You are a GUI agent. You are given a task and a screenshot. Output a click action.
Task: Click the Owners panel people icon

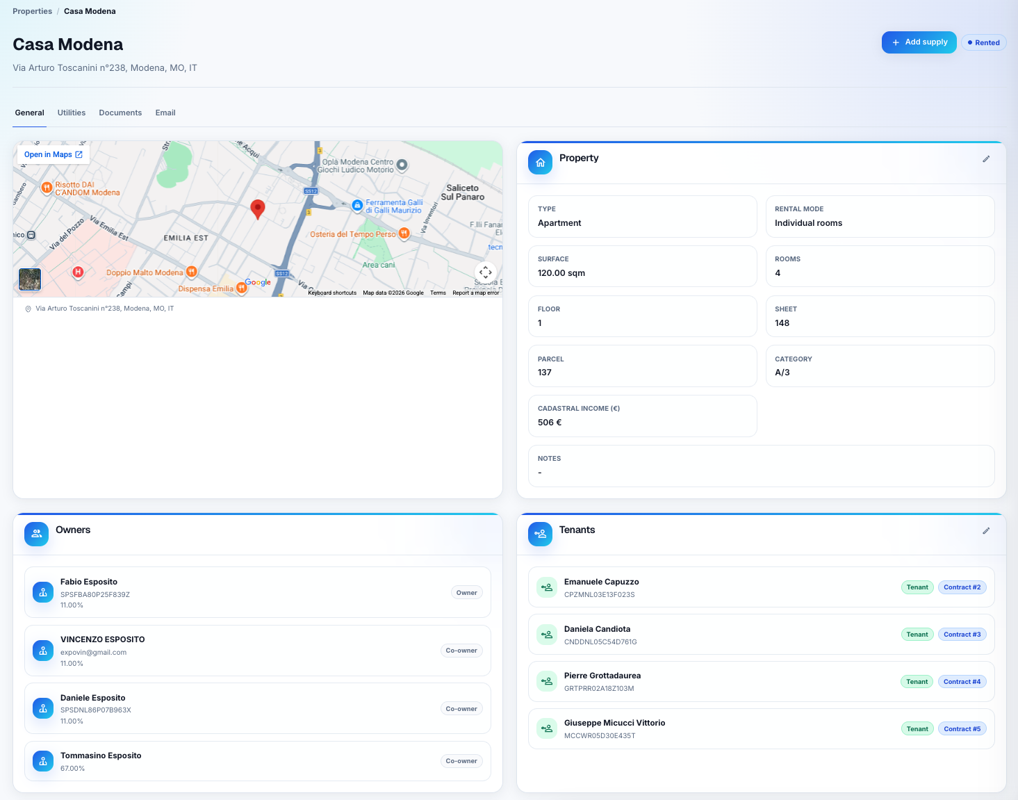click(36, 534)
